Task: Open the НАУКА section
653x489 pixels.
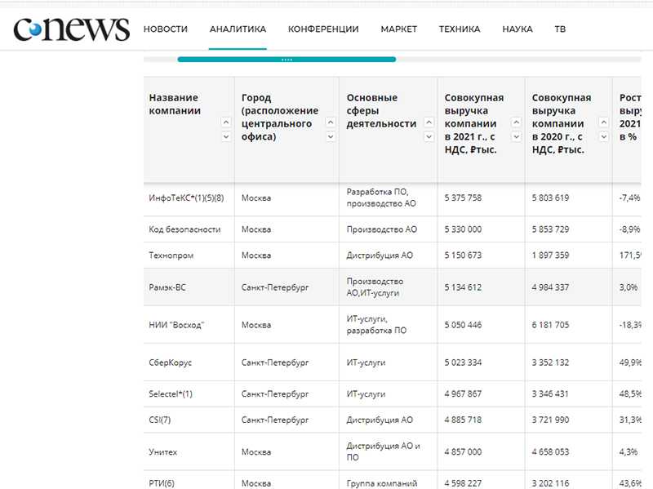Action: tap(518, 29)
